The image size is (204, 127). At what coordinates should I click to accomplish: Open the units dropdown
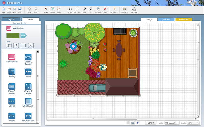[x=172, y=123]
